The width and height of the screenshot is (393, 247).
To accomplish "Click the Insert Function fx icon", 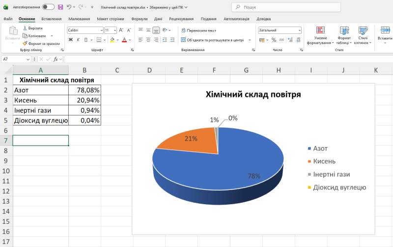I will tap(56, 59).
